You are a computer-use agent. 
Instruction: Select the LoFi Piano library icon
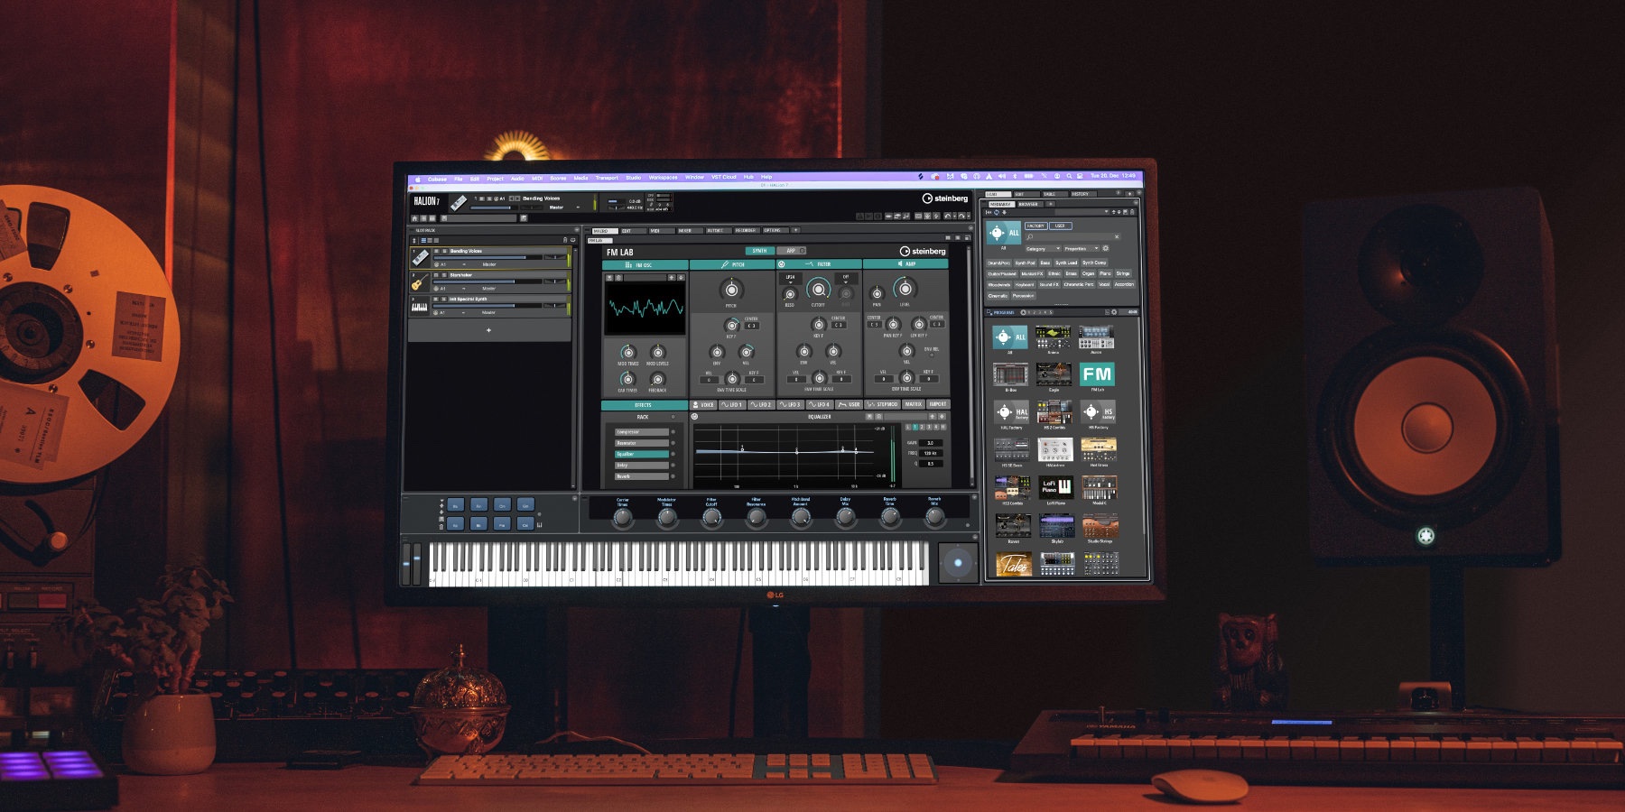[1054, 487]
